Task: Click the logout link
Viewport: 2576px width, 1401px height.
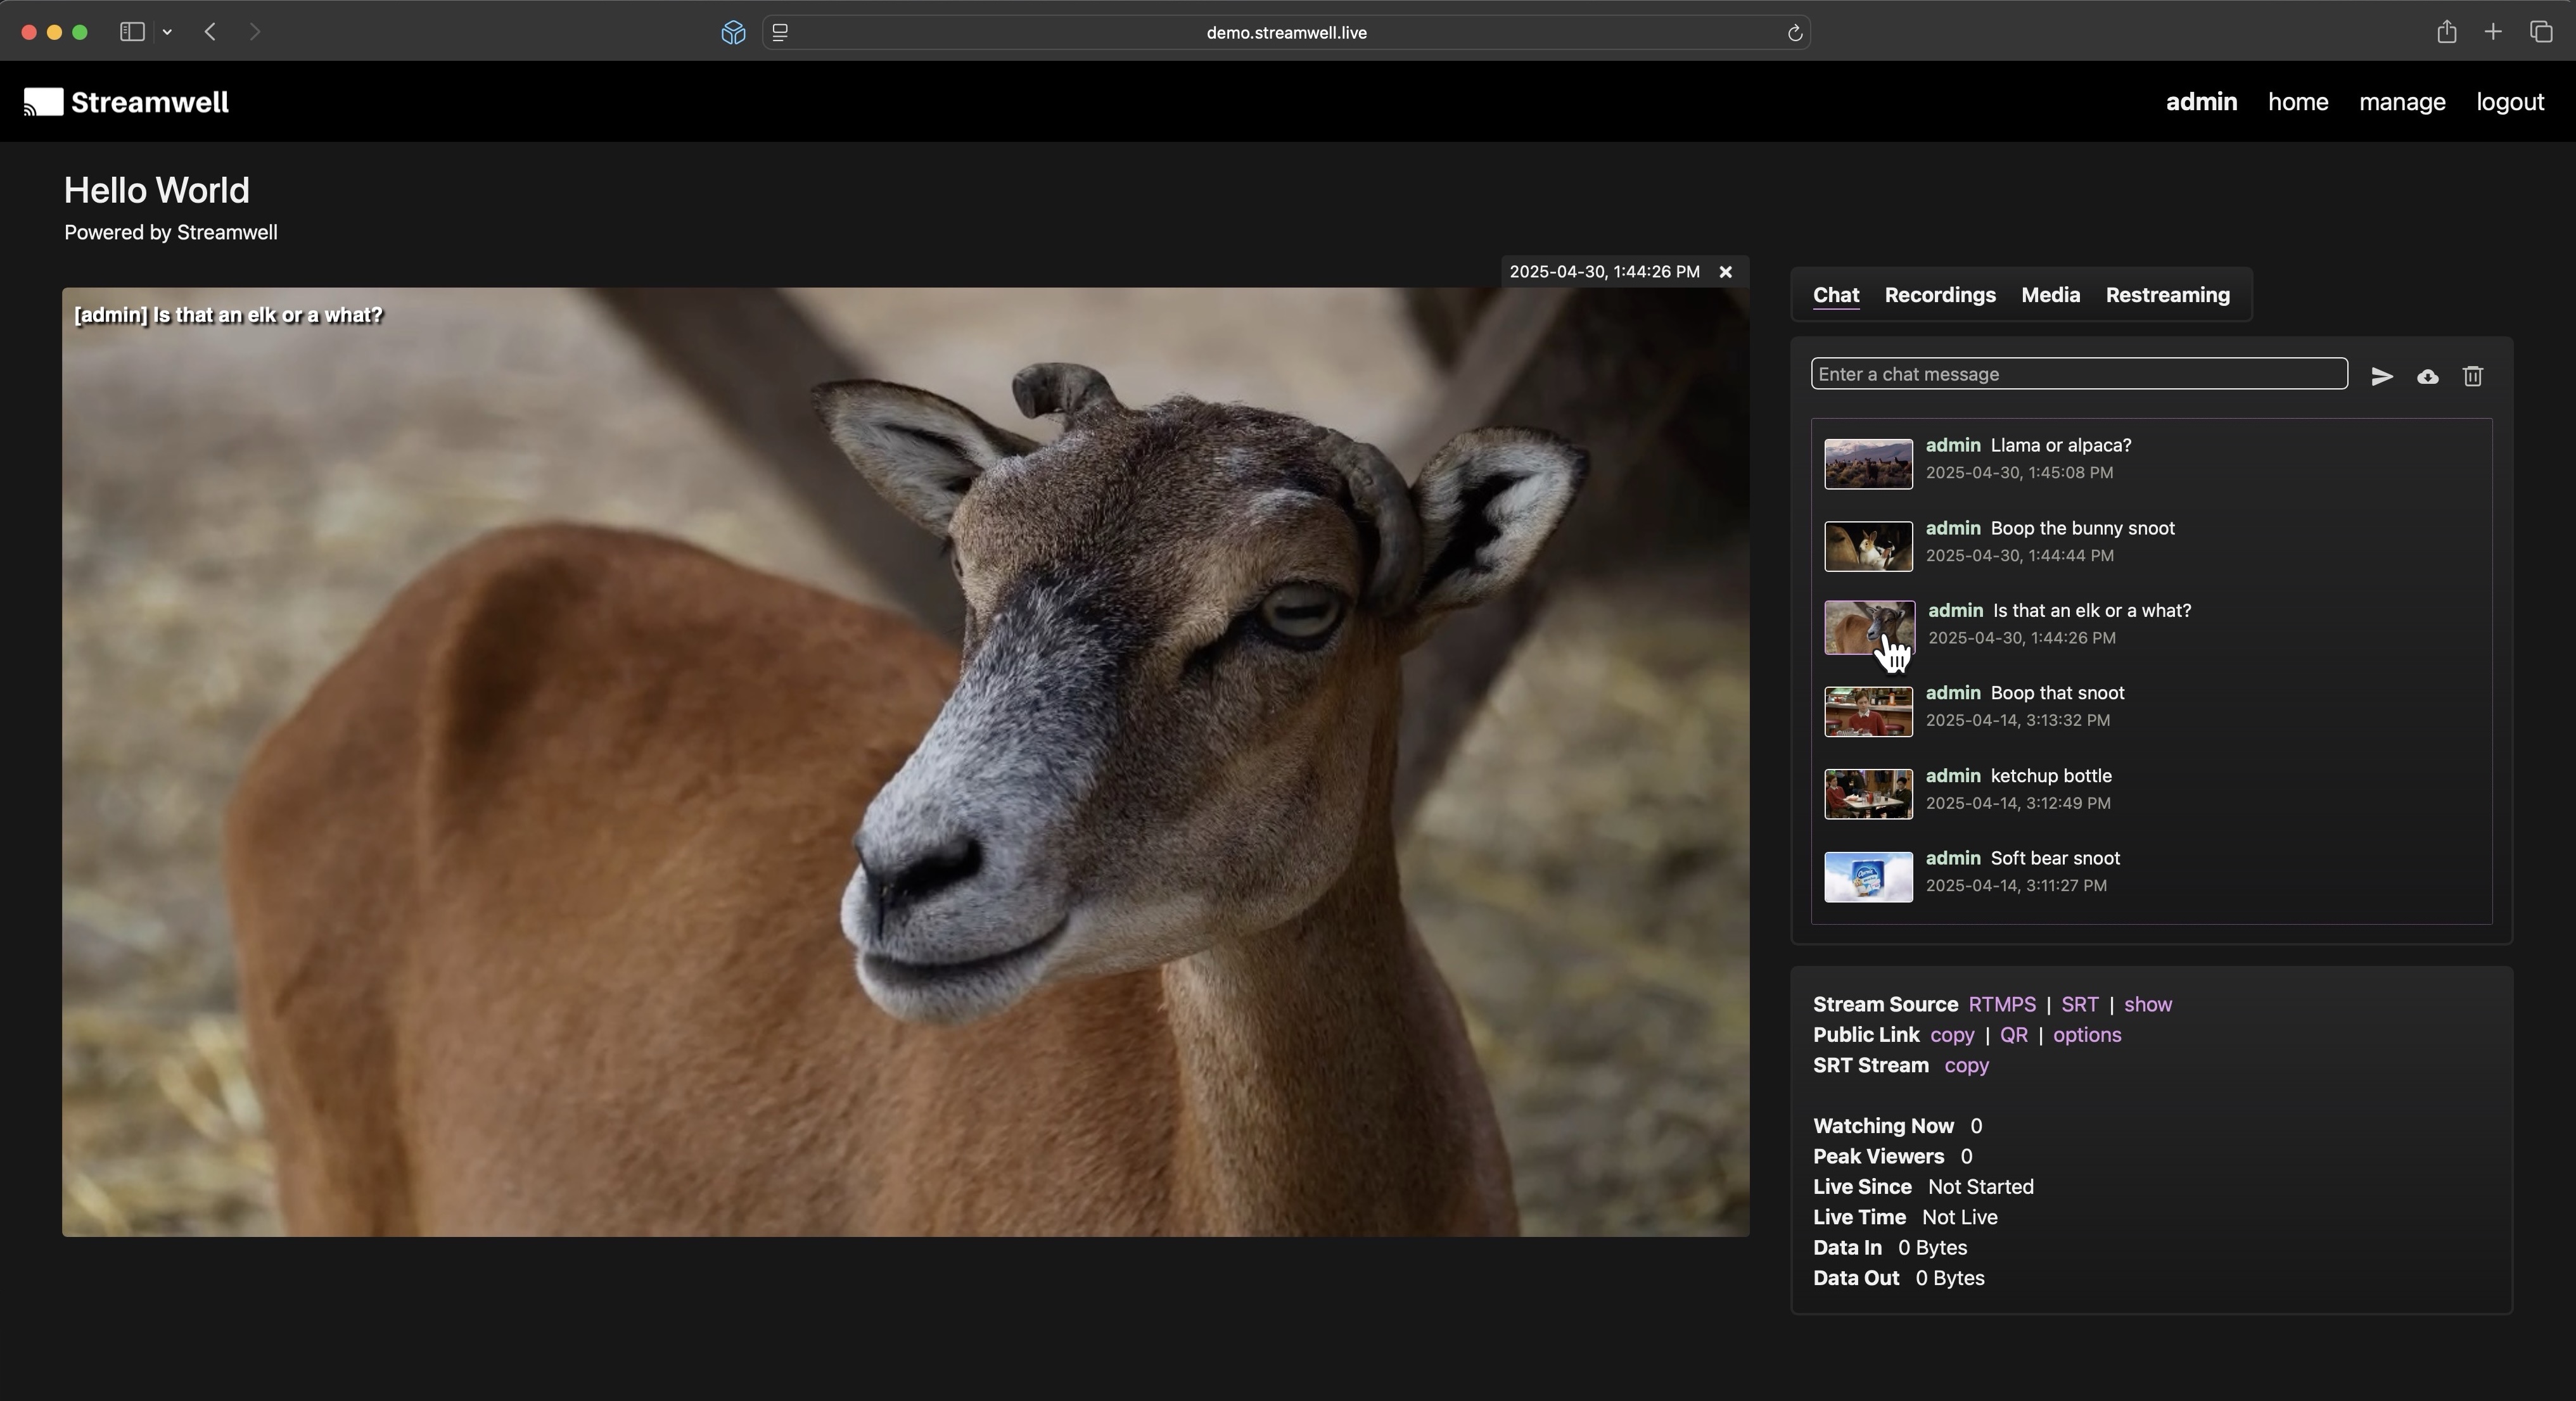Action: coord(2509,102)
